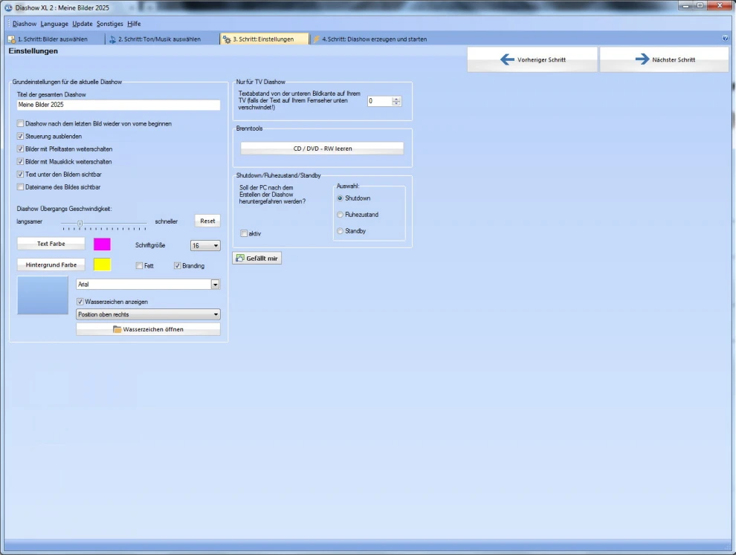The width and height of the screenshot is (736, 555).
Task: Select the Ruhezustand radio option
Action: tap(340, 215)
